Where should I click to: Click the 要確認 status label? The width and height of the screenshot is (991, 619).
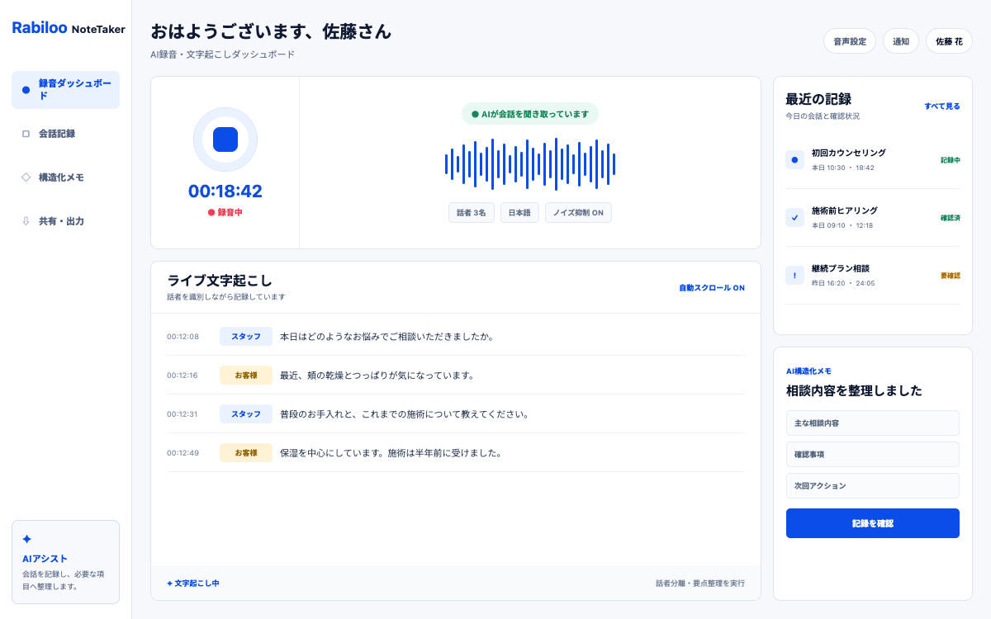(x=951, y=276)
